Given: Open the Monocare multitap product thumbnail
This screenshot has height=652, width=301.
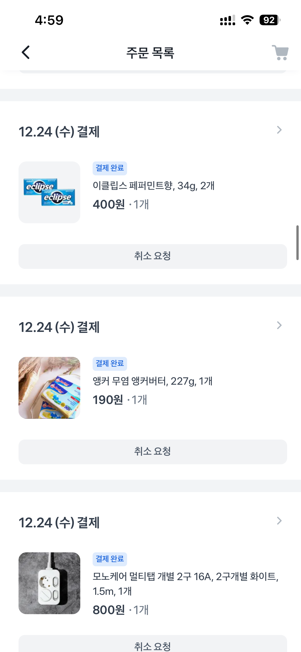Looking at the screenshot, I should 49,583.
